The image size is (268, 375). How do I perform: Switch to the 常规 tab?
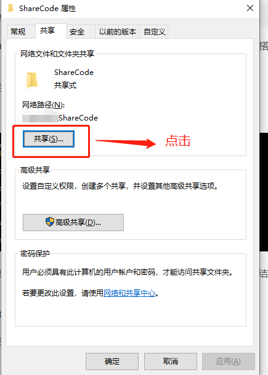click(x=18, y=31)
